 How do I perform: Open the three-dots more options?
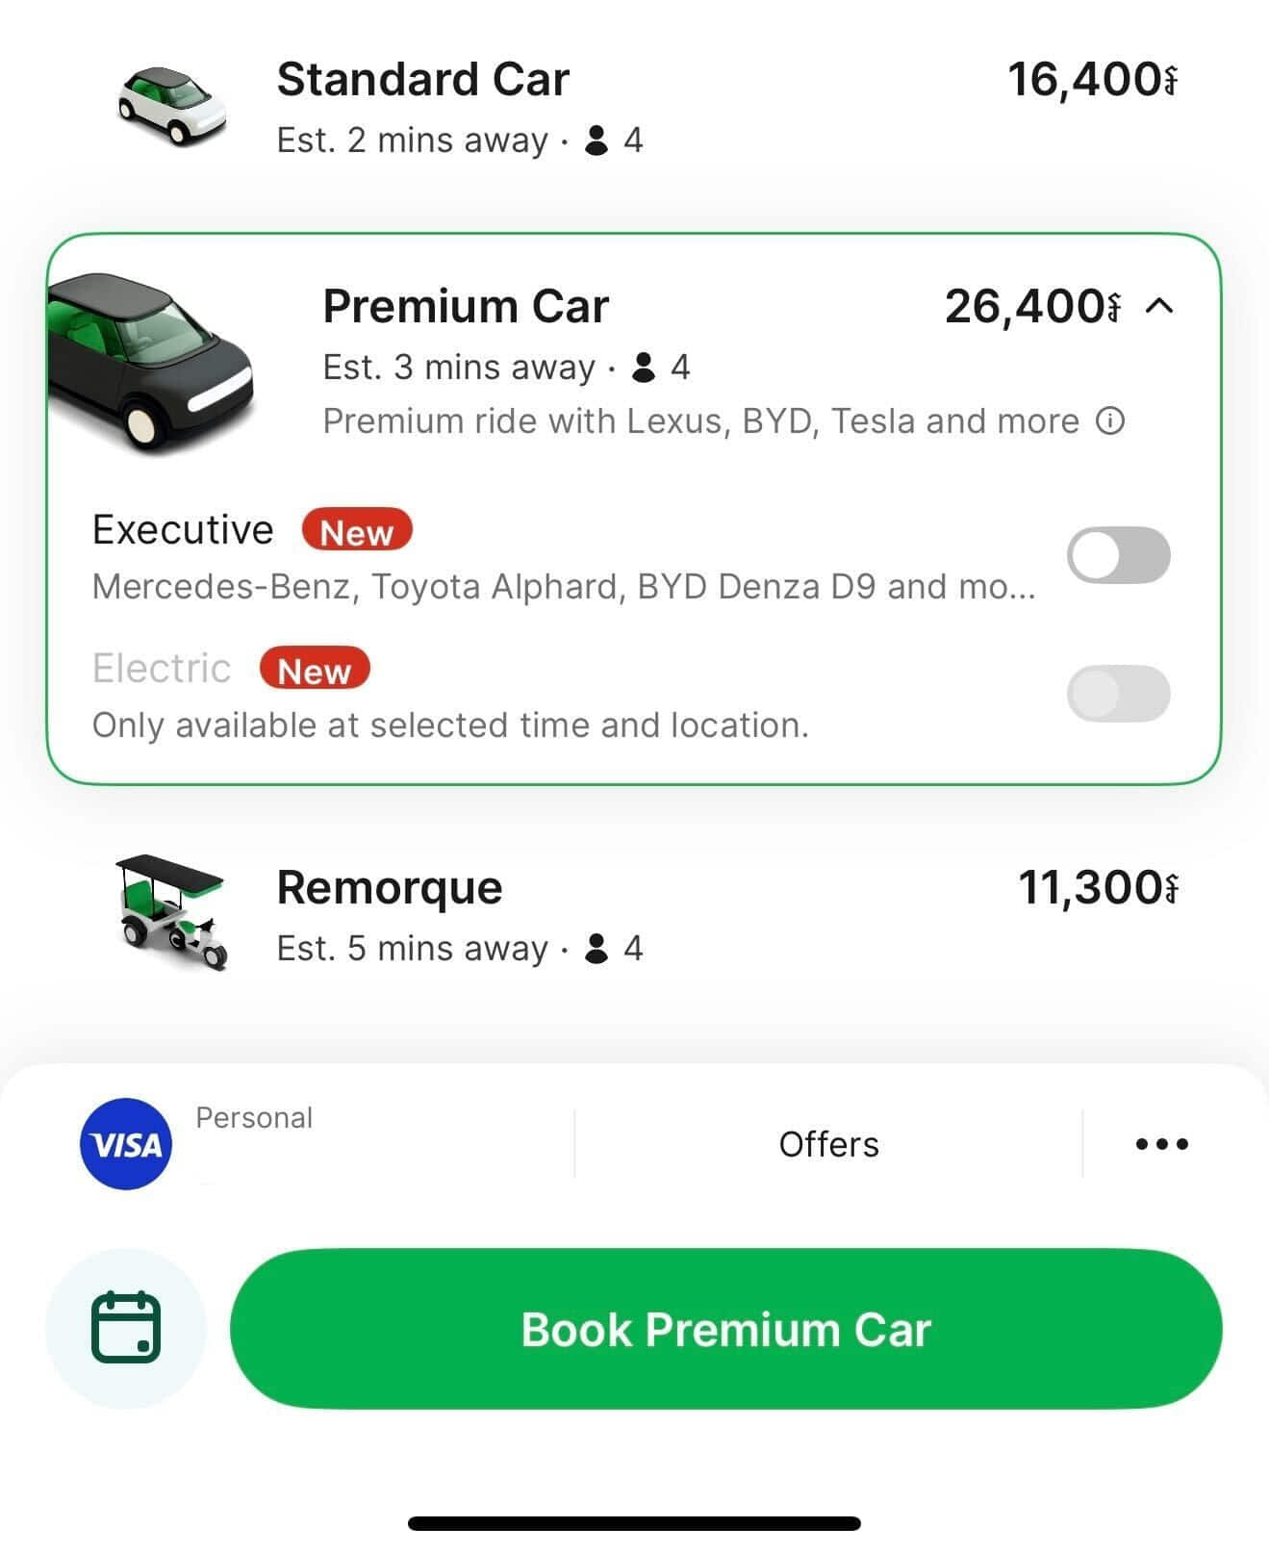click(1161, 1144)
